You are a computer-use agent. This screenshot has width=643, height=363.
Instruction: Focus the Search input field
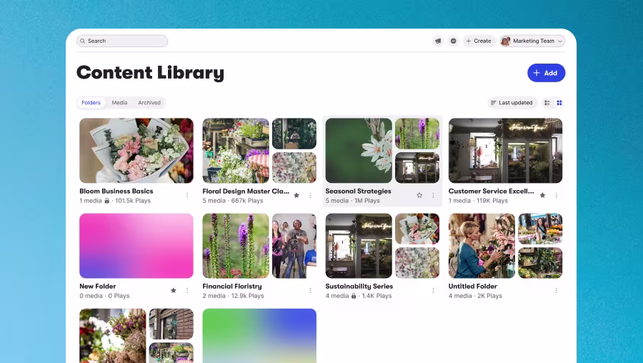click(x=122, y=41)
